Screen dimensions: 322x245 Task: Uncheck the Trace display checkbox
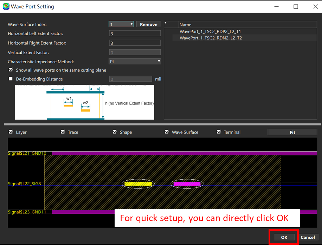[x=63, y=132]
